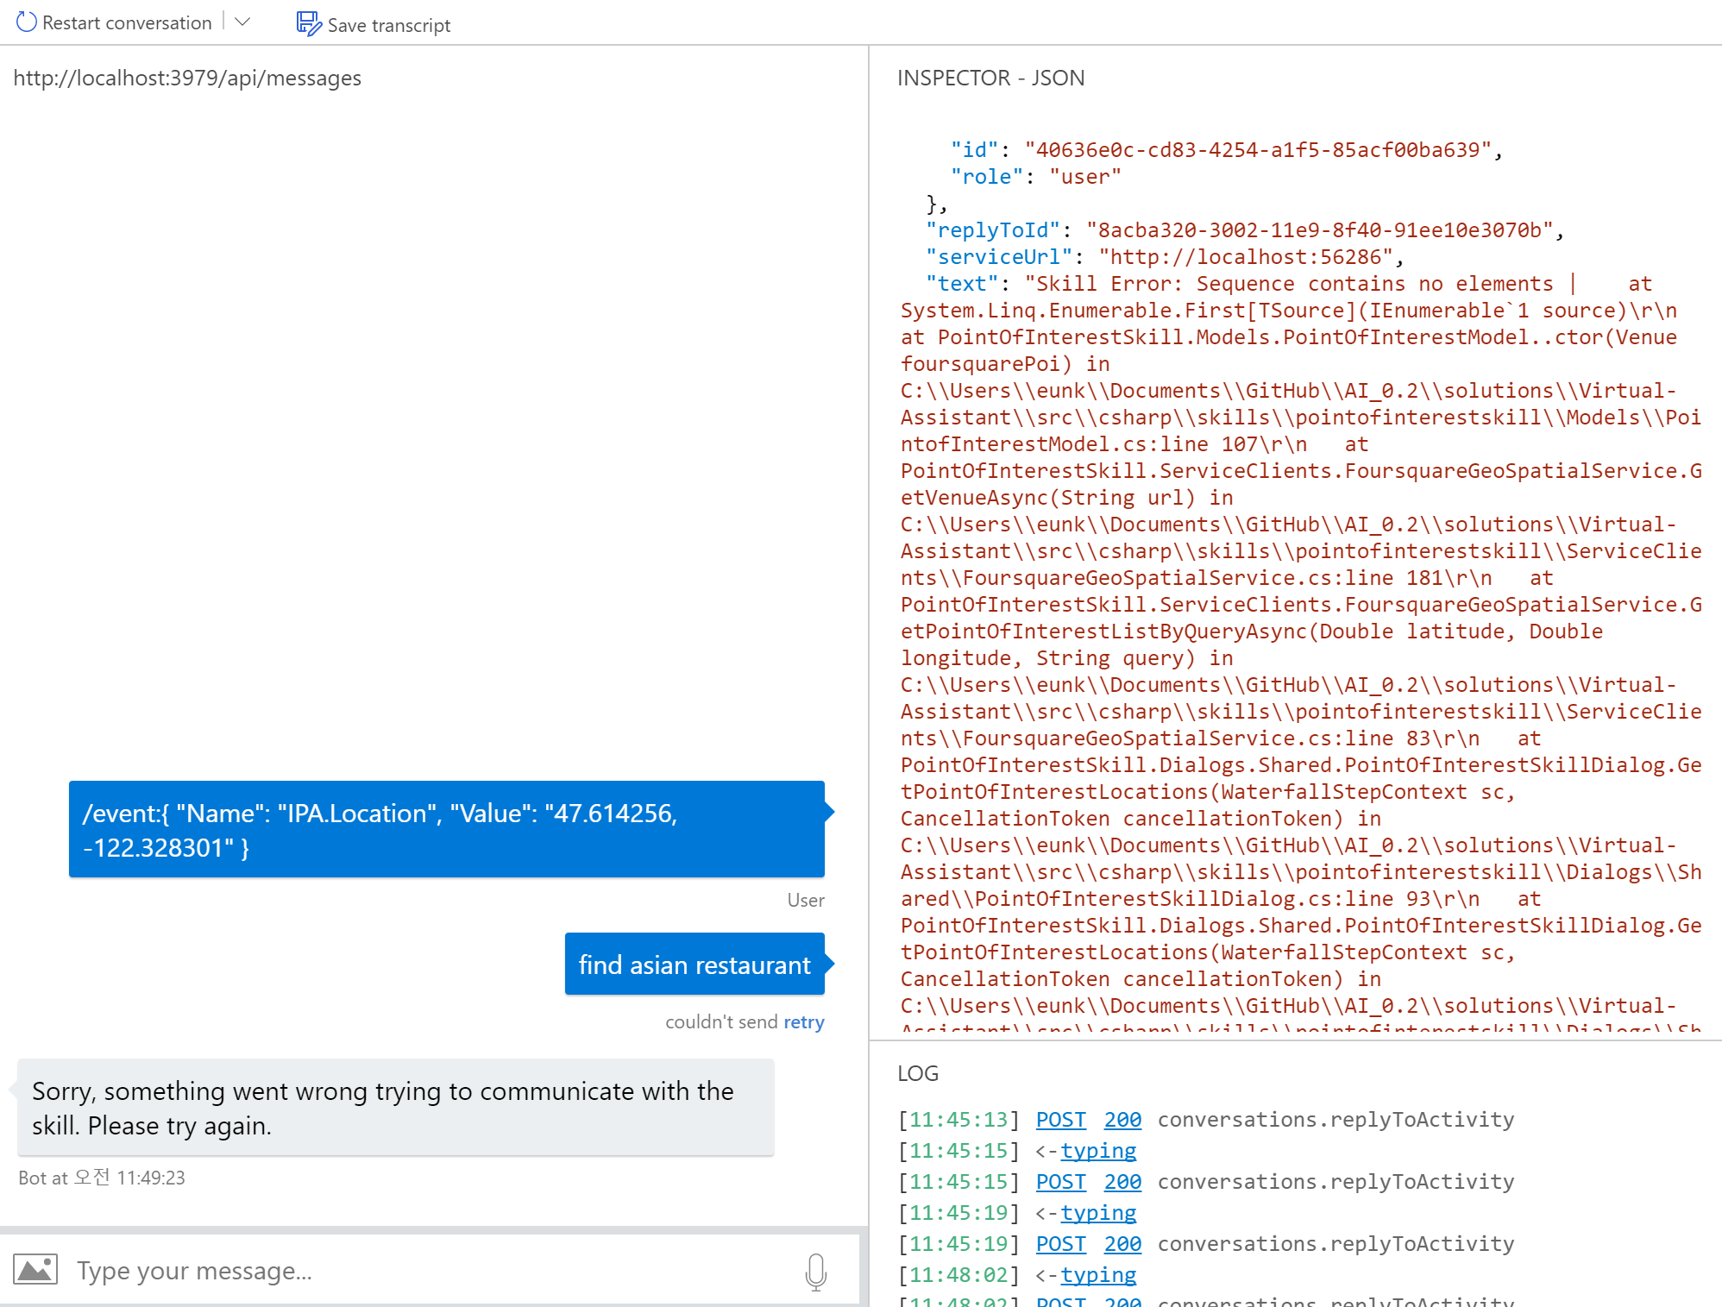1722x1307 pixels.
Task: Select the find asian restaurant message bubble
Action: [694, 965]
